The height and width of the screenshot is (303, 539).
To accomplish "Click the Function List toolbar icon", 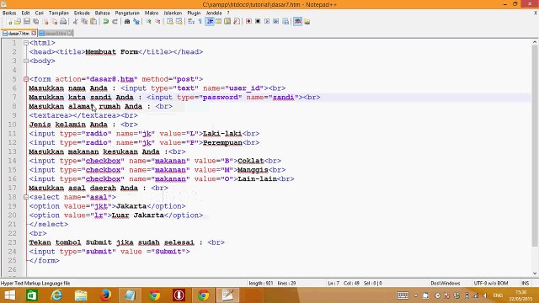I will tap(237, 21).
